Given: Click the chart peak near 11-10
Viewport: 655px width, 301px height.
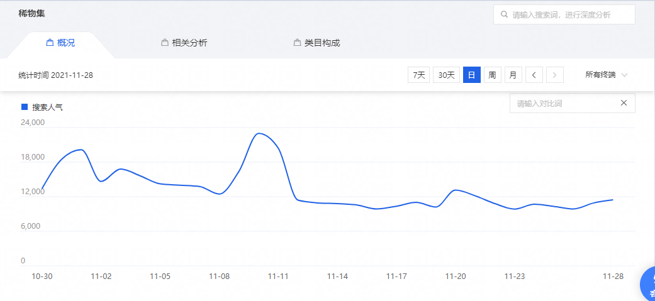Looking at the screenshot, I should click(x=259, y=133).
